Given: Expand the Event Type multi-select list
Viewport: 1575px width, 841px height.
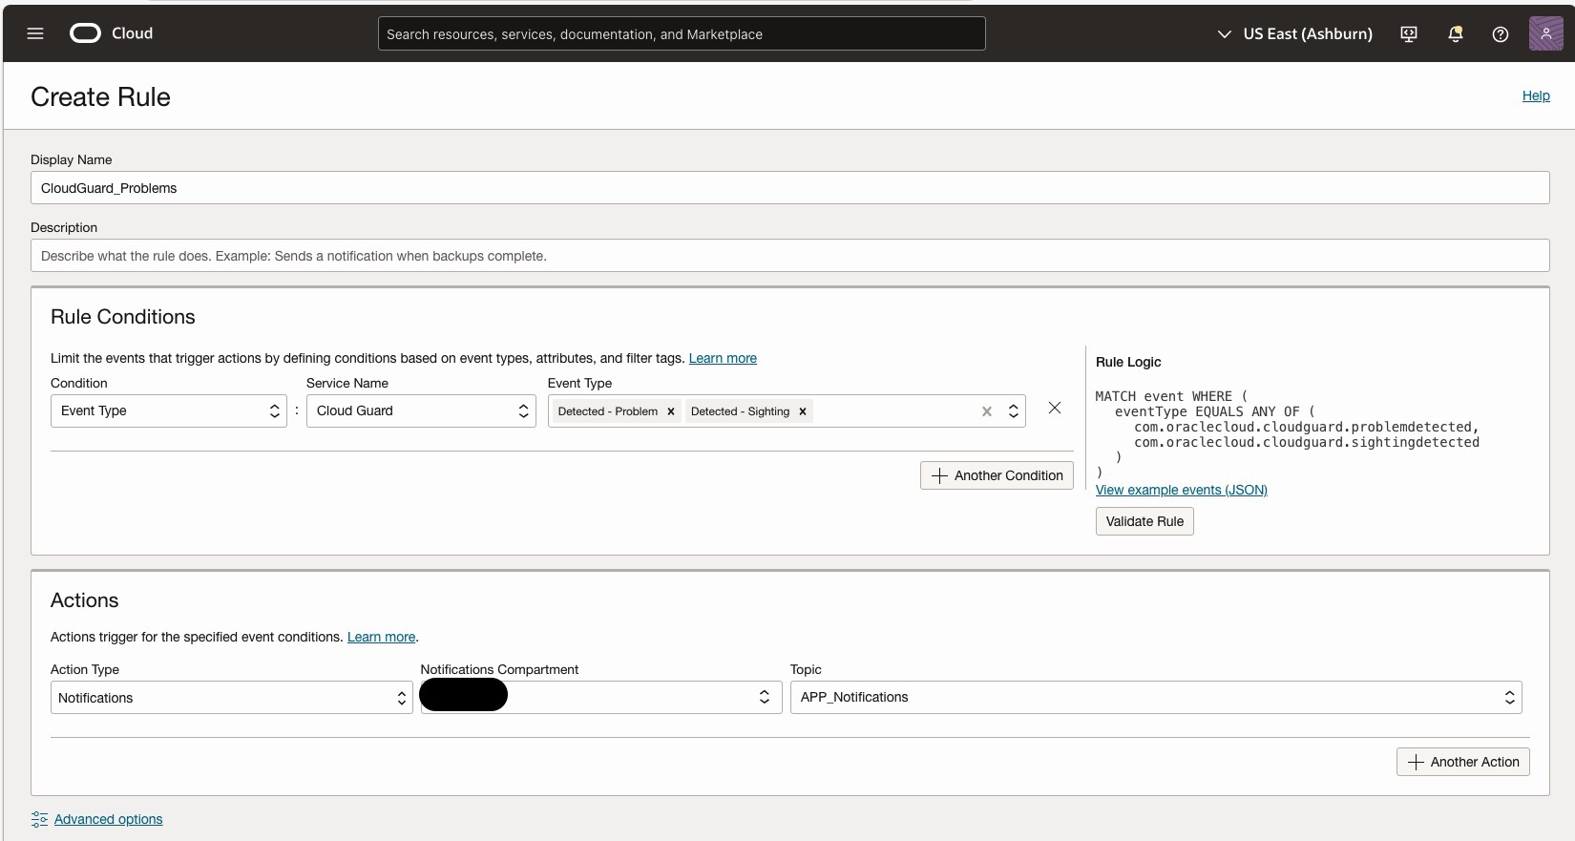Looking at the screenshot, I should click(1014, 411).
